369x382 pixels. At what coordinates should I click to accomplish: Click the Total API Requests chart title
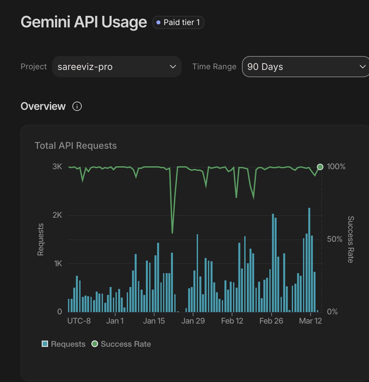click(76, 146)
